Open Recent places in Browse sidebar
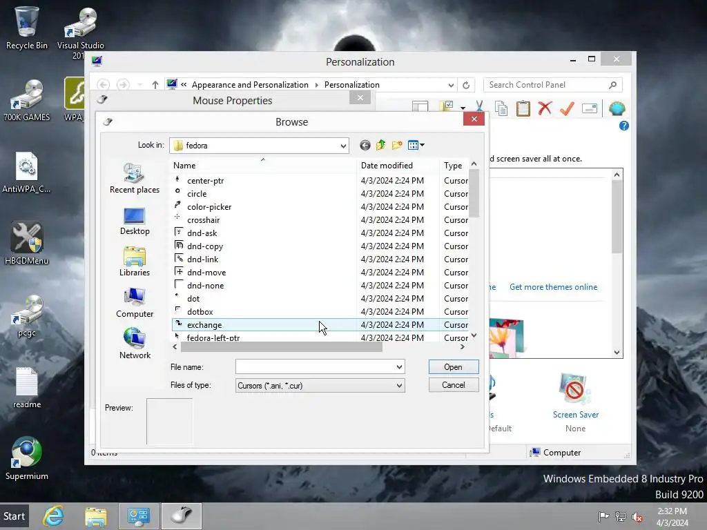707x530 pixels. point(135,179)
